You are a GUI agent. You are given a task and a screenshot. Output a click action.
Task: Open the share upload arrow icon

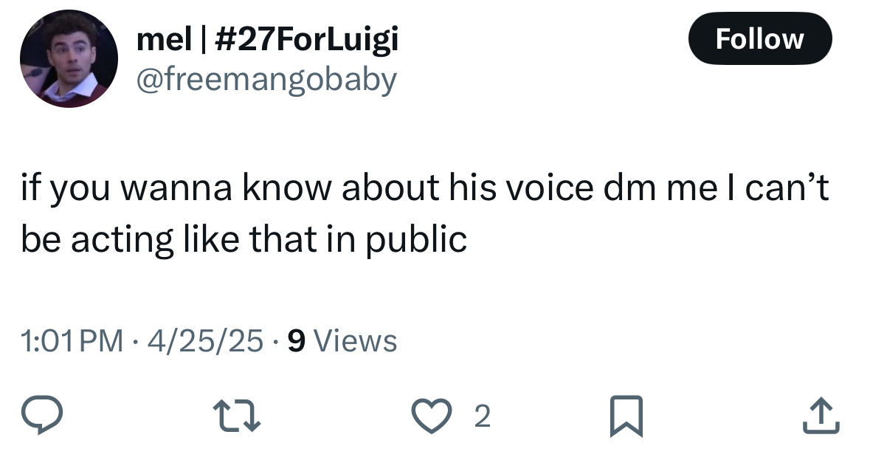[x=821, y=415]
